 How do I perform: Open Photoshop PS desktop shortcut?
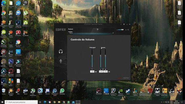pos(11,63)
